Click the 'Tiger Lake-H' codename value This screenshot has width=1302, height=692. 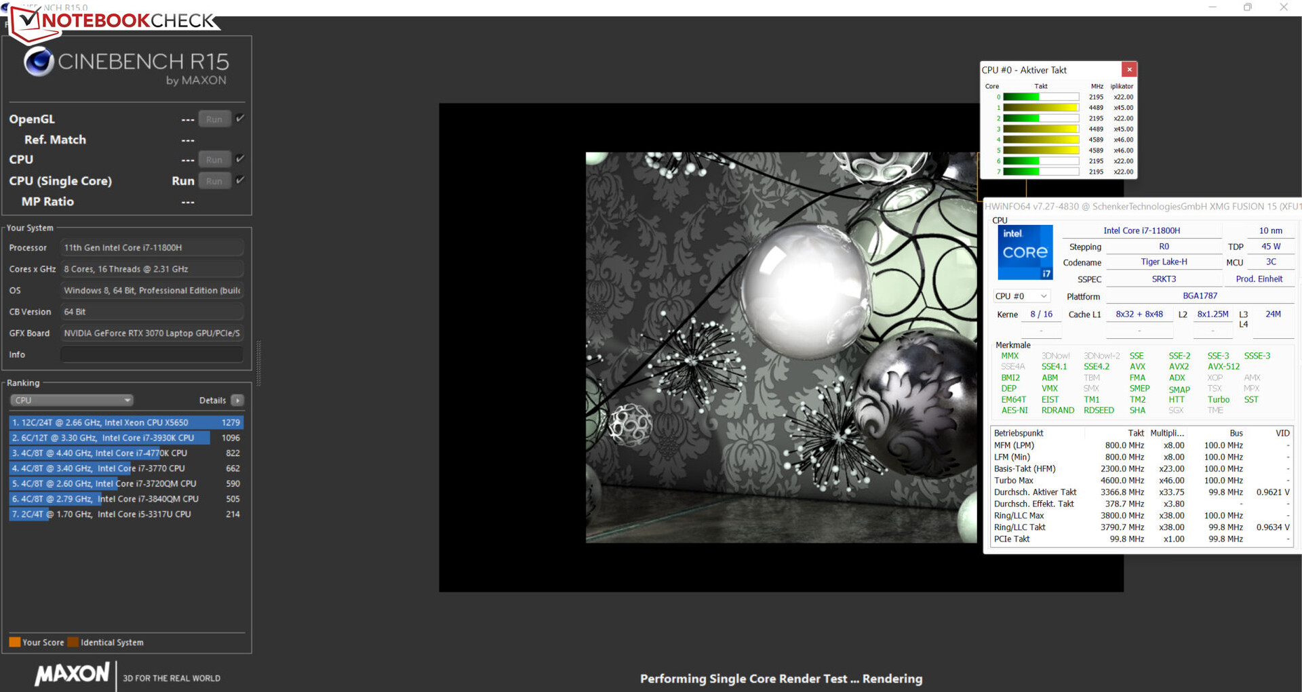1164,262
